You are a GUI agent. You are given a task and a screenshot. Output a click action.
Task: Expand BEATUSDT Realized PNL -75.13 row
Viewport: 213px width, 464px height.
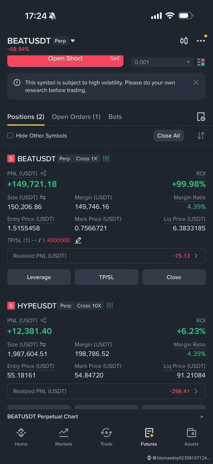coord(106,256)
